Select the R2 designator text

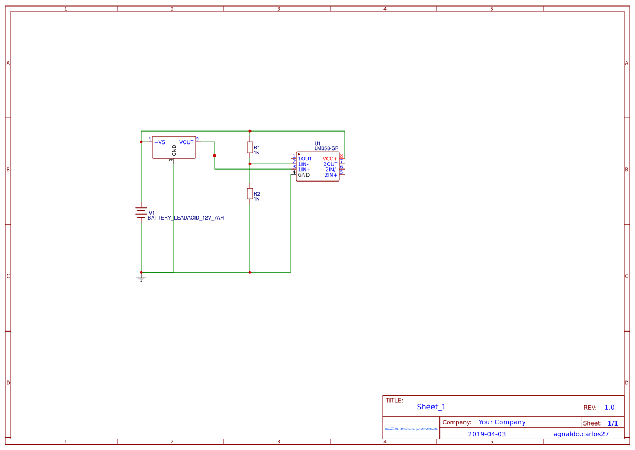257,193
